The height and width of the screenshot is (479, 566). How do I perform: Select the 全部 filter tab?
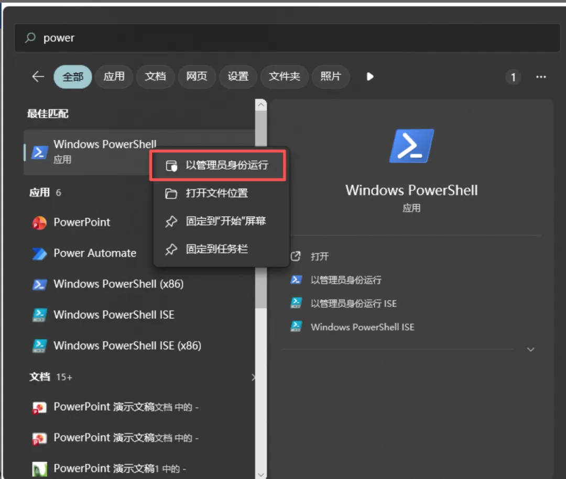[72, 77]
